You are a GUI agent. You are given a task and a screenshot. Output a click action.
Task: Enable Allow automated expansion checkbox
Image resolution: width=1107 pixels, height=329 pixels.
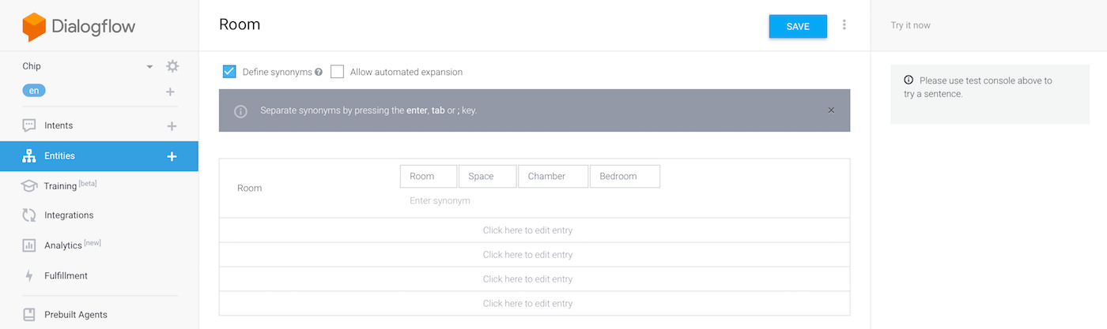click(x=338, y=72)
